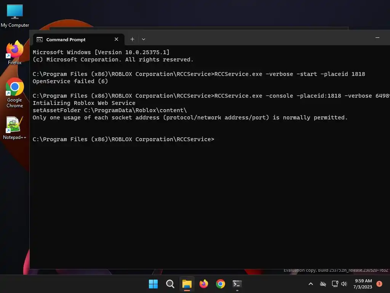Image resolution: width=390 pixels, height=293 pixels.
Task: Click the 'Only one usage of each socket' line
Action: (190, 118)
